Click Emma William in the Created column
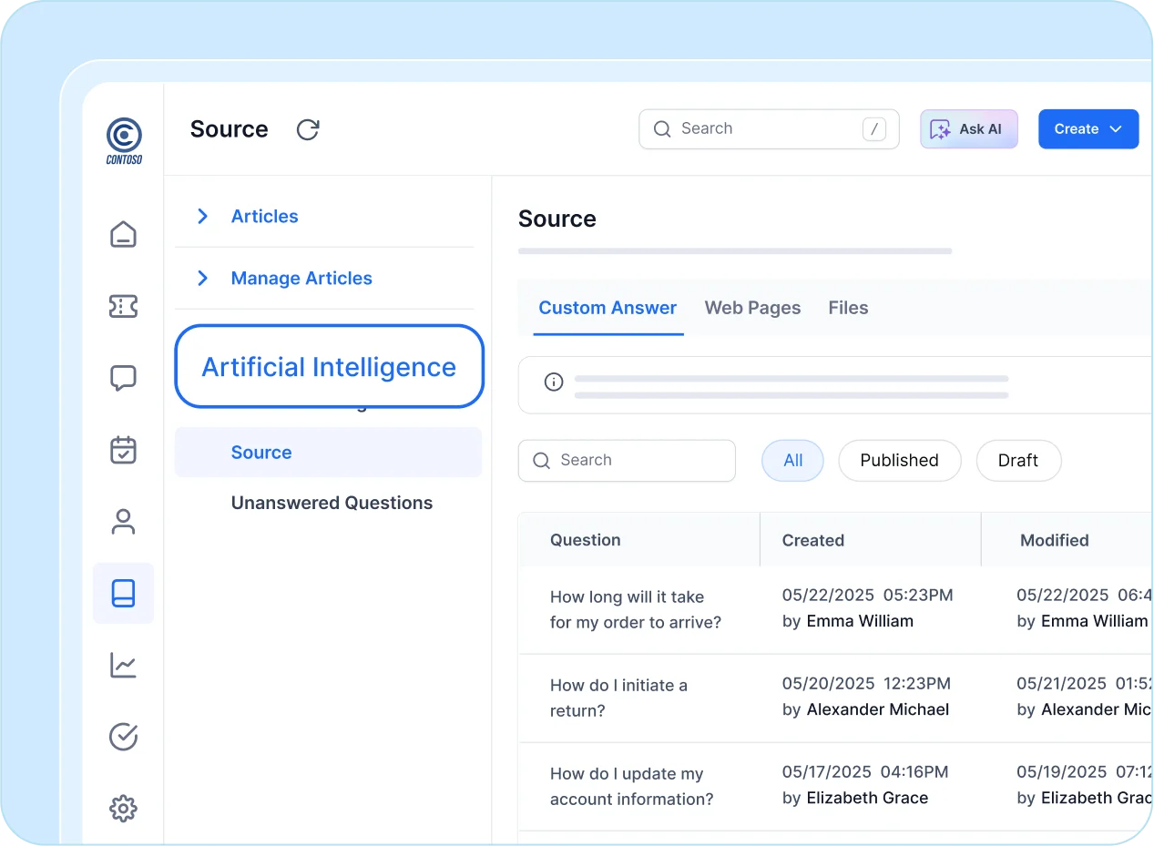This screenshot has height=846, width=1154. coord(860,621)
